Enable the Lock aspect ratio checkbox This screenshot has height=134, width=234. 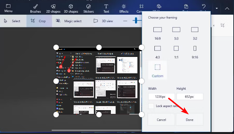click(x=151, y=106)
